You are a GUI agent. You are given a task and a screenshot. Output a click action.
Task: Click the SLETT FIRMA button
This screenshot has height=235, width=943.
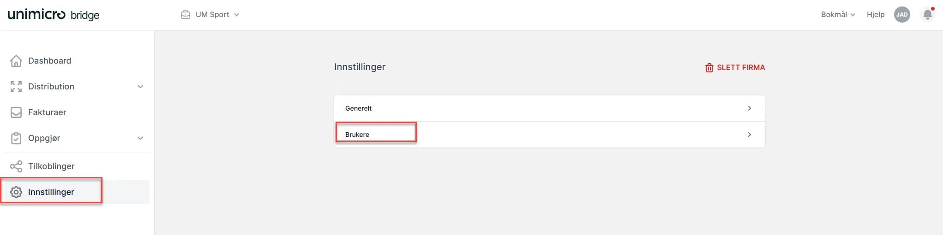click(x=735, y=68)
